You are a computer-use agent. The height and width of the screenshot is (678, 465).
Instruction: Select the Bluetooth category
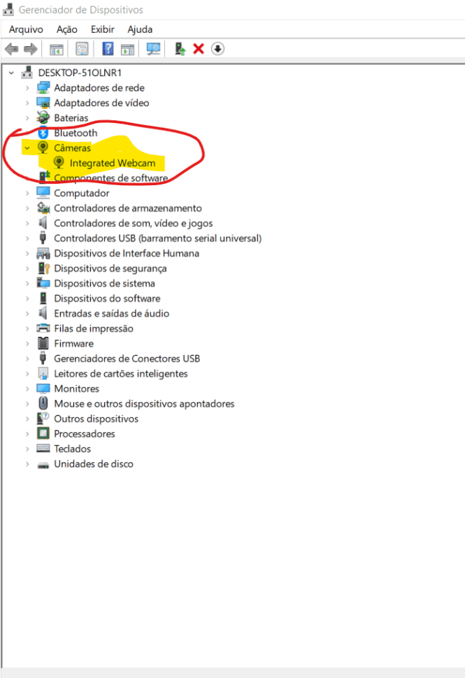pyautogui.click(x=76, y=133)
